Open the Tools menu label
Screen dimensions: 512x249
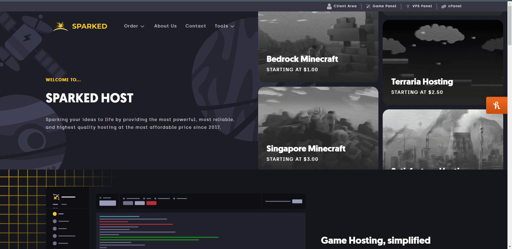click(x=221, y=26)
